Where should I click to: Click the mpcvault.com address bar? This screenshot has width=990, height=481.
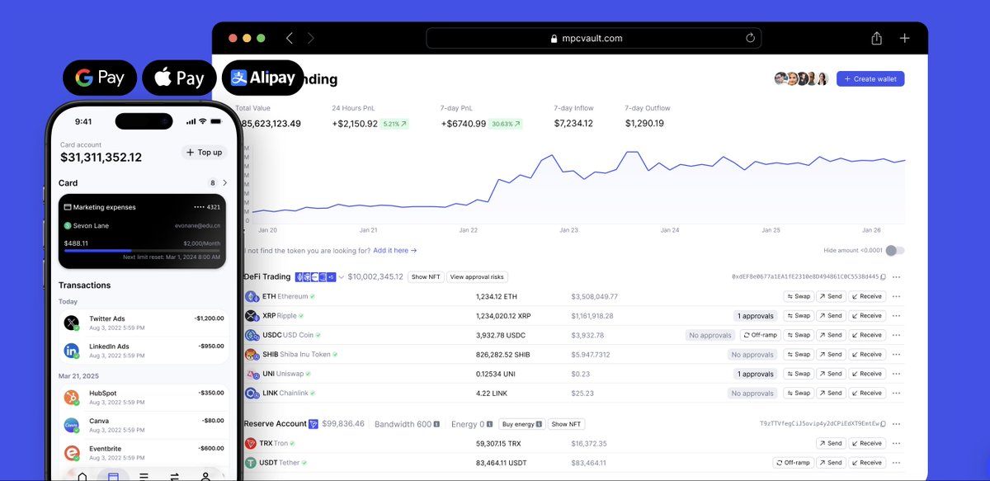tap(593, 38)
